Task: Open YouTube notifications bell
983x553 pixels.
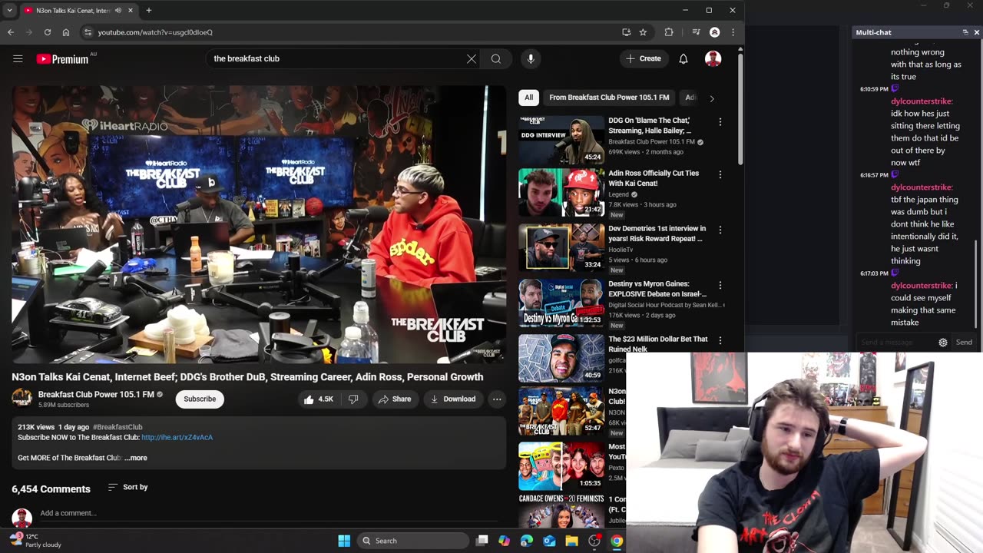Action: click(683, 58)
